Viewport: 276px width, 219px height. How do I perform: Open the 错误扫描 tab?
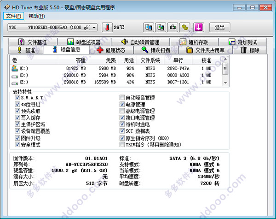point(156,50)
